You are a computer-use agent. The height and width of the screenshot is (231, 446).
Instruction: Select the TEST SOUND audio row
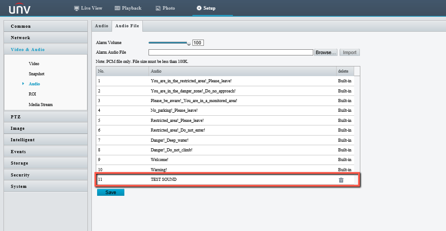point(225,180)
